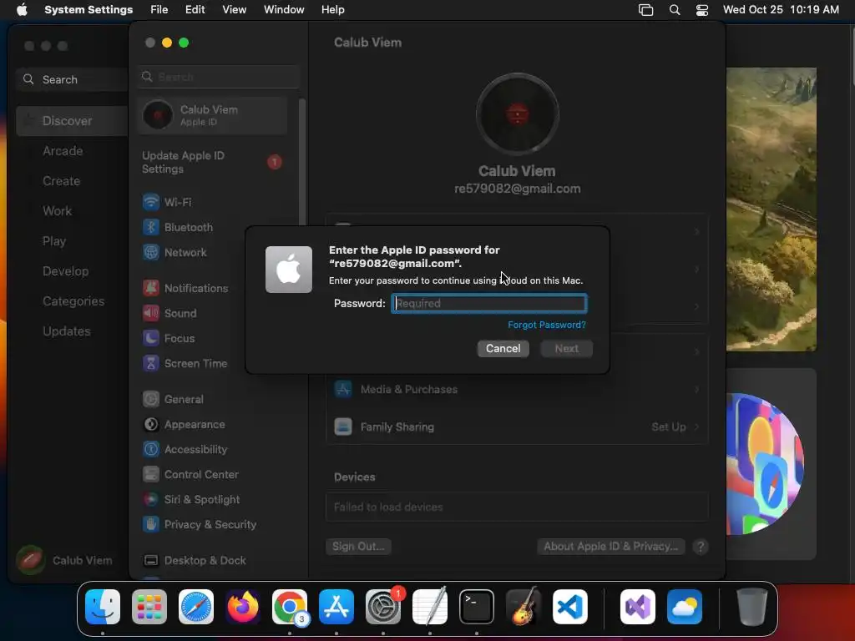Select Discover in App Store sidebar
This screenshot has height=641, width=855.
72,121
